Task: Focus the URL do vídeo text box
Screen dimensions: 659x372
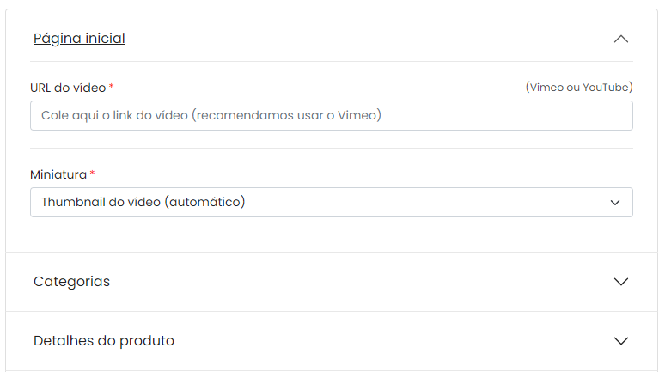Action: click(x=331, y=116)
